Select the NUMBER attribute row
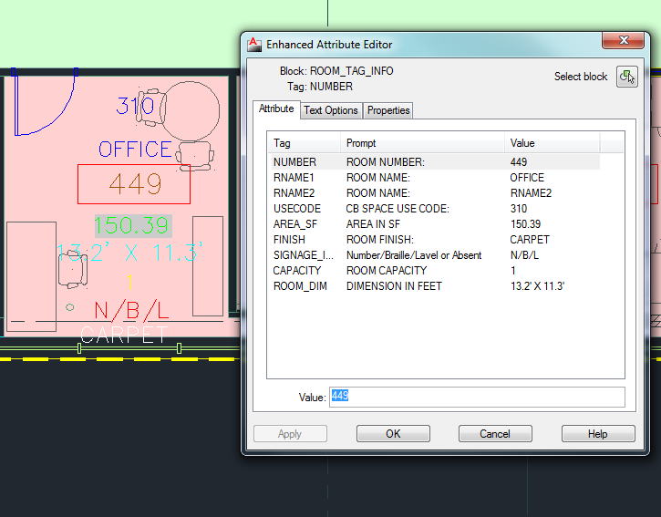 coord(435,162)
